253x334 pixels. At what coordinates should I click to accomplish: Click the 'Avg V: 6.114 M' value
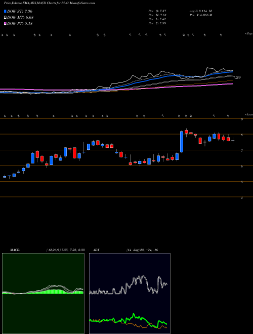click(x=200, y=11)
